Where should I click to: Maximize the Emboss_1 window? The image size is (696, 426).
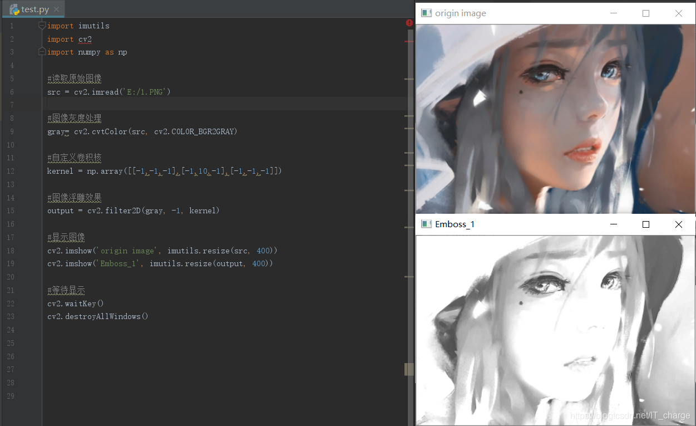pyautogui.click(x=646, y=224)
